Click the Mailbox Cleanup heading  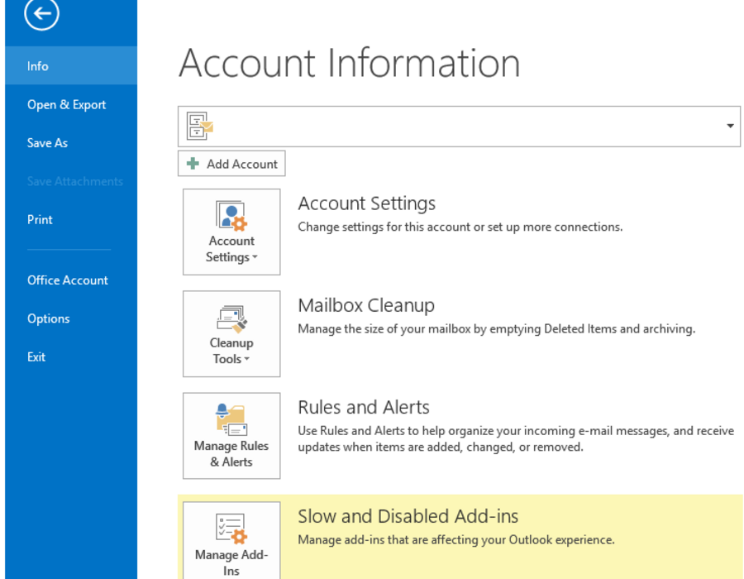[366, 305]
